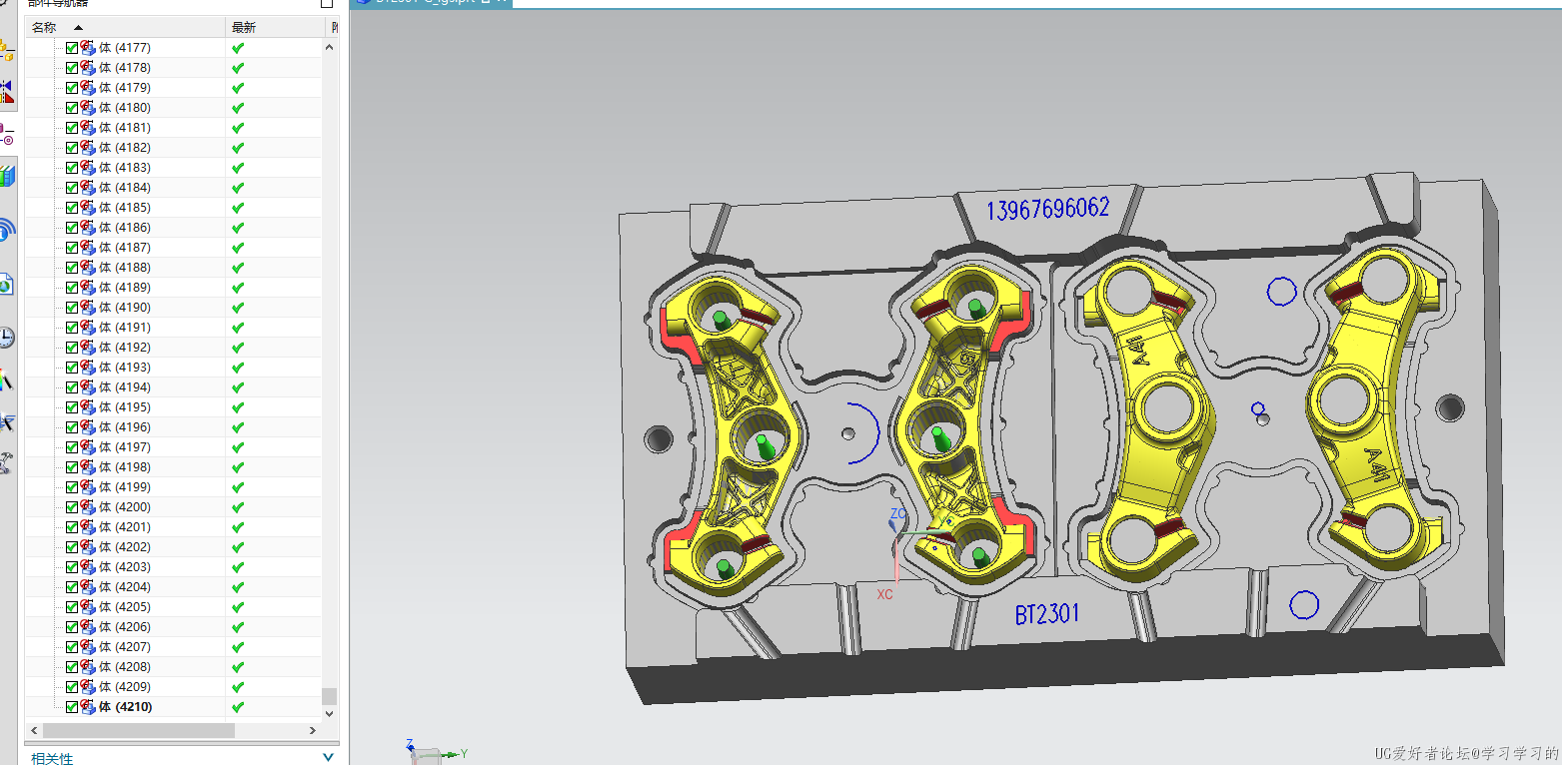This screenshot has height=765, width=1562.
Task: Click the horizontal scrollbar right arrow
Action: click(x=314, y=731)
